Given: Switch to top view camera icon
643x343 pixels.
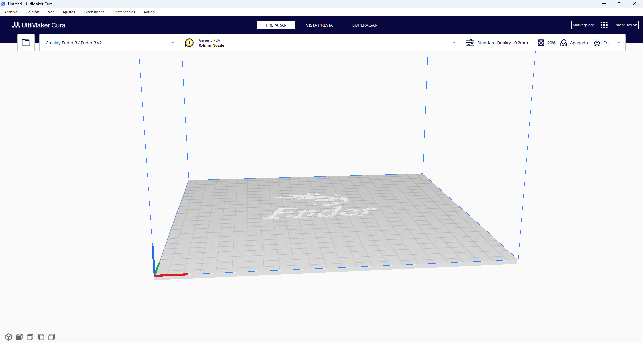Looking at the screenshot, I should [30, 337].
